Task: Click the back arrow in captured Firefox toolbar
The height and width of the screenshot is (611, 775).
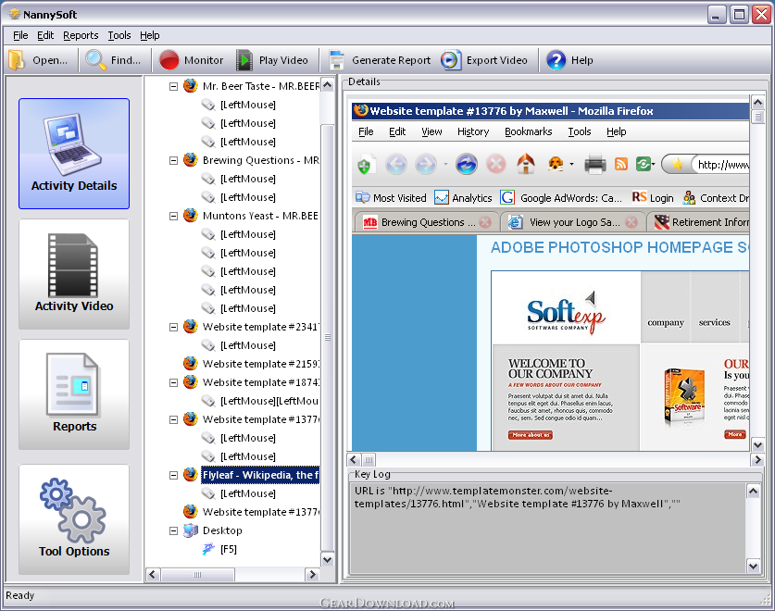Action: pyautogui.click(x=396, y=164)
